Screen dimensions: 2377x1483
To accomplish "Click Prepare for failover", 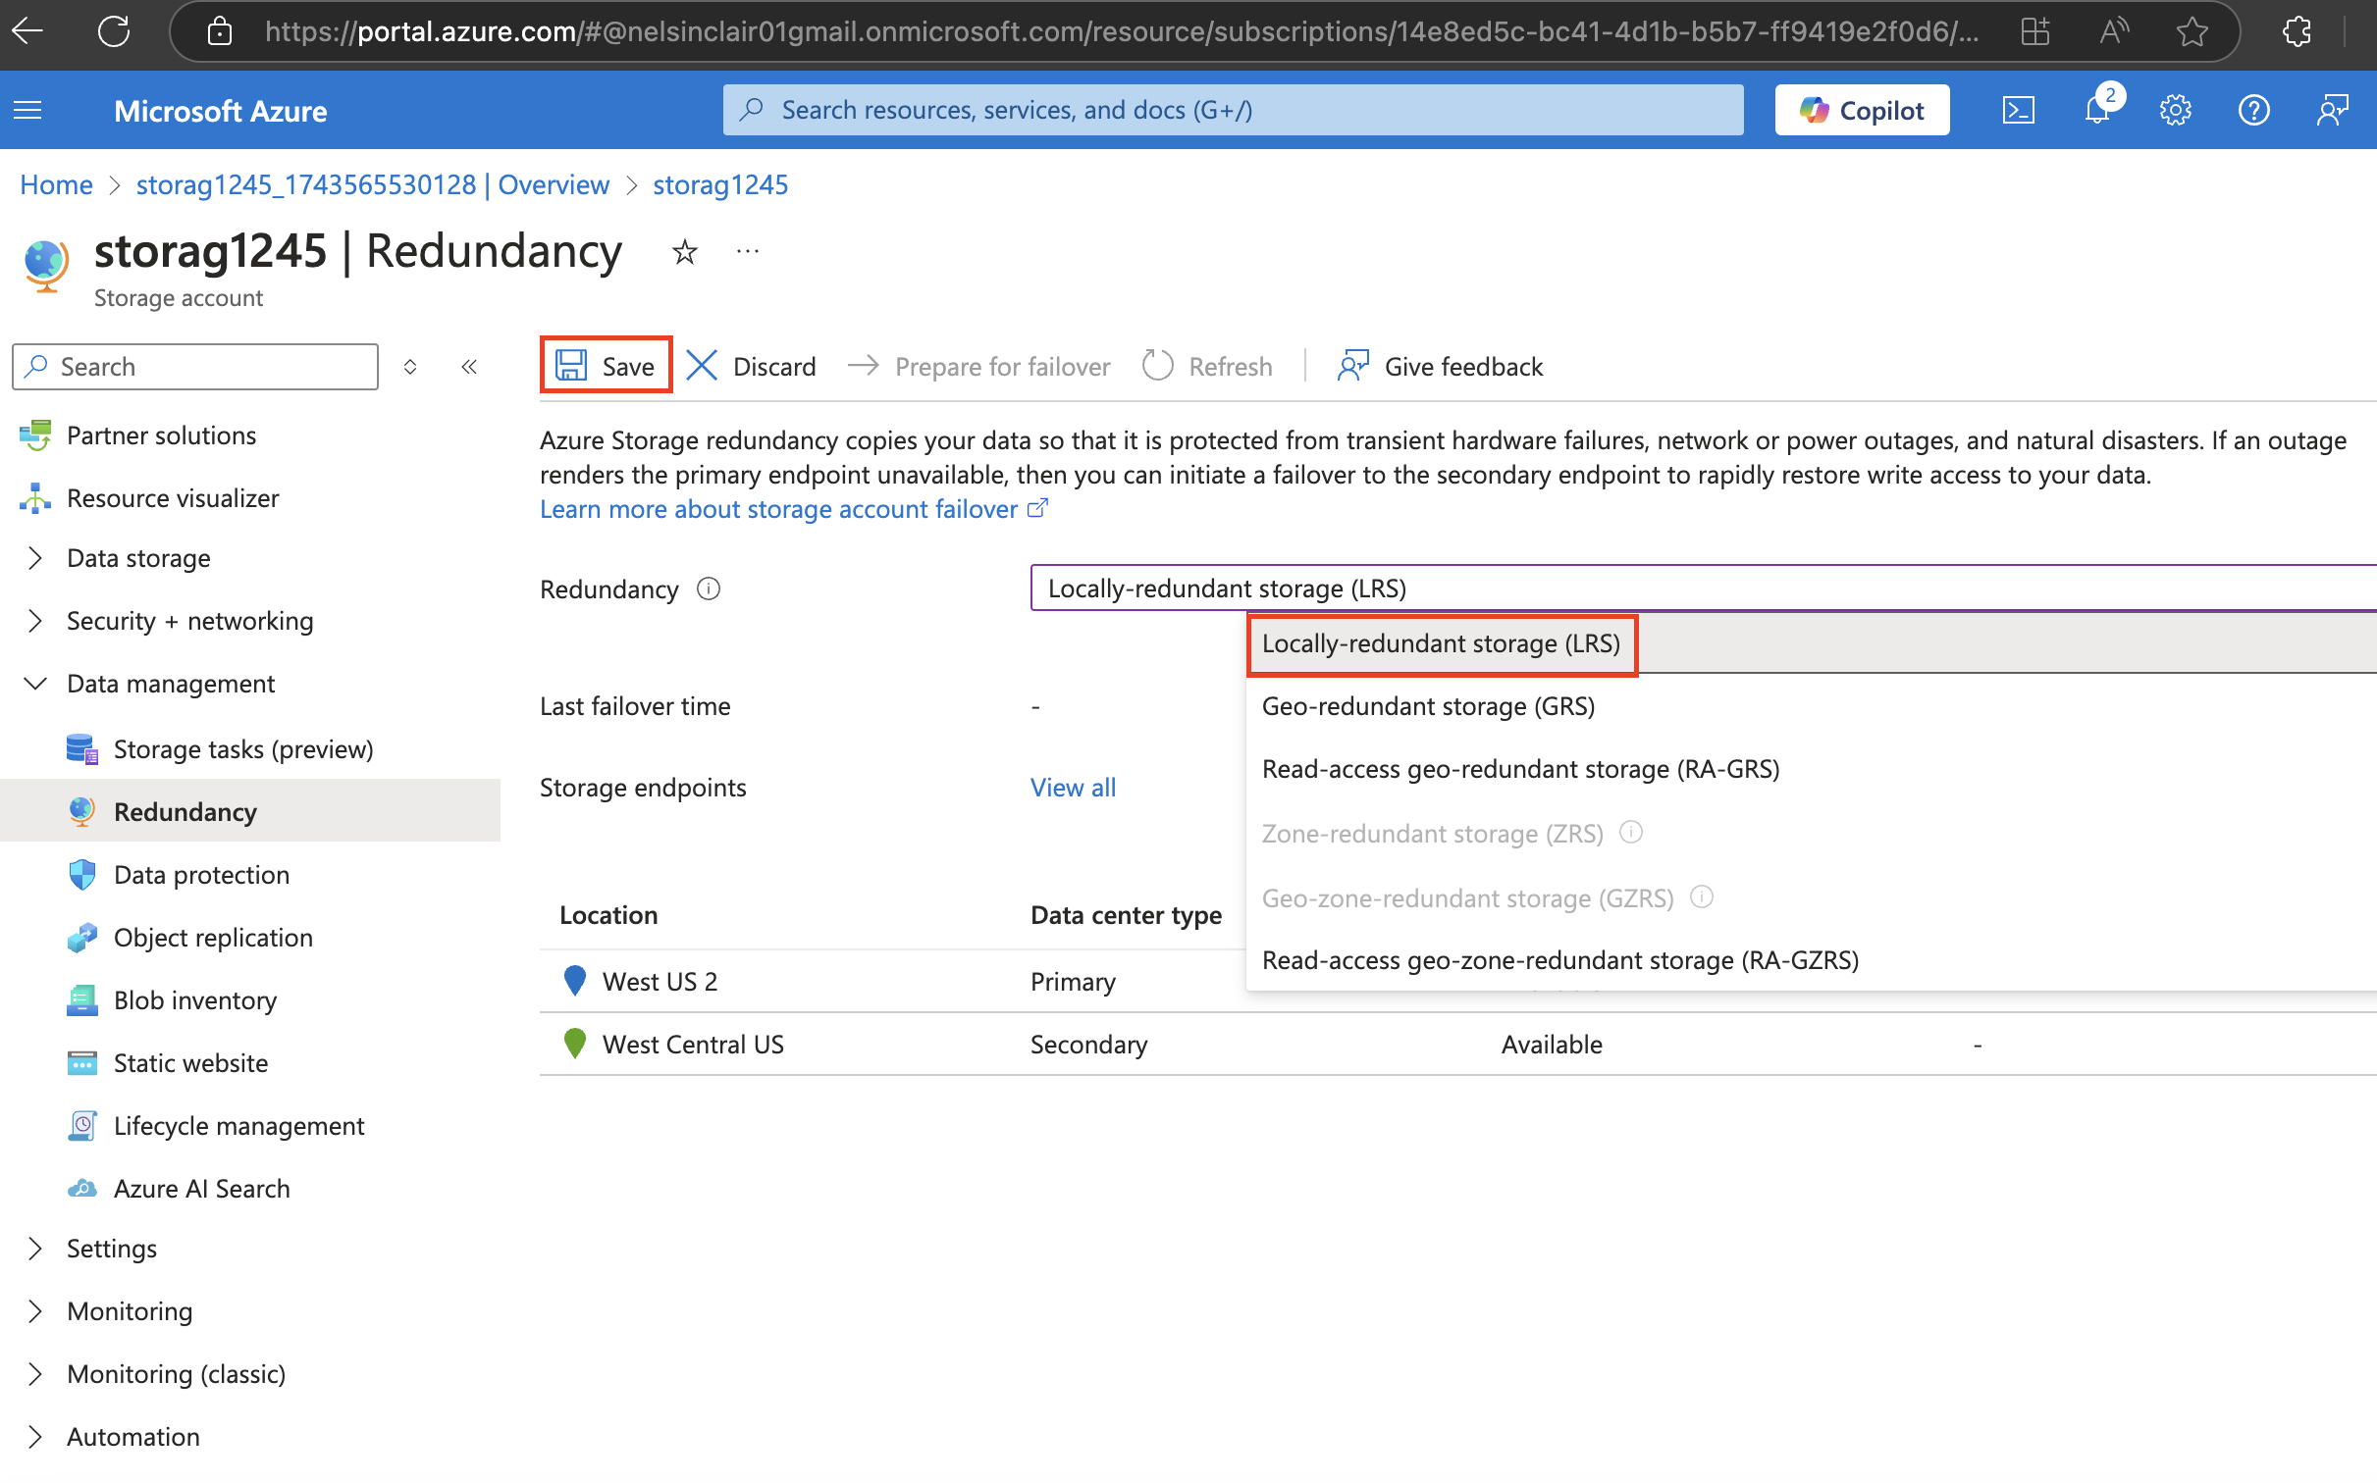I will (x=978, y=366).
